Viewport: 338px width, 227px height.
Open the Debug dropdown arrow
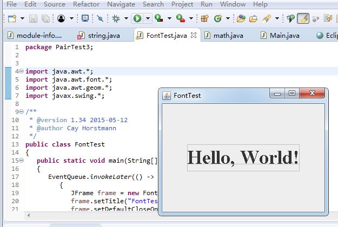click(x=125, y=19)
